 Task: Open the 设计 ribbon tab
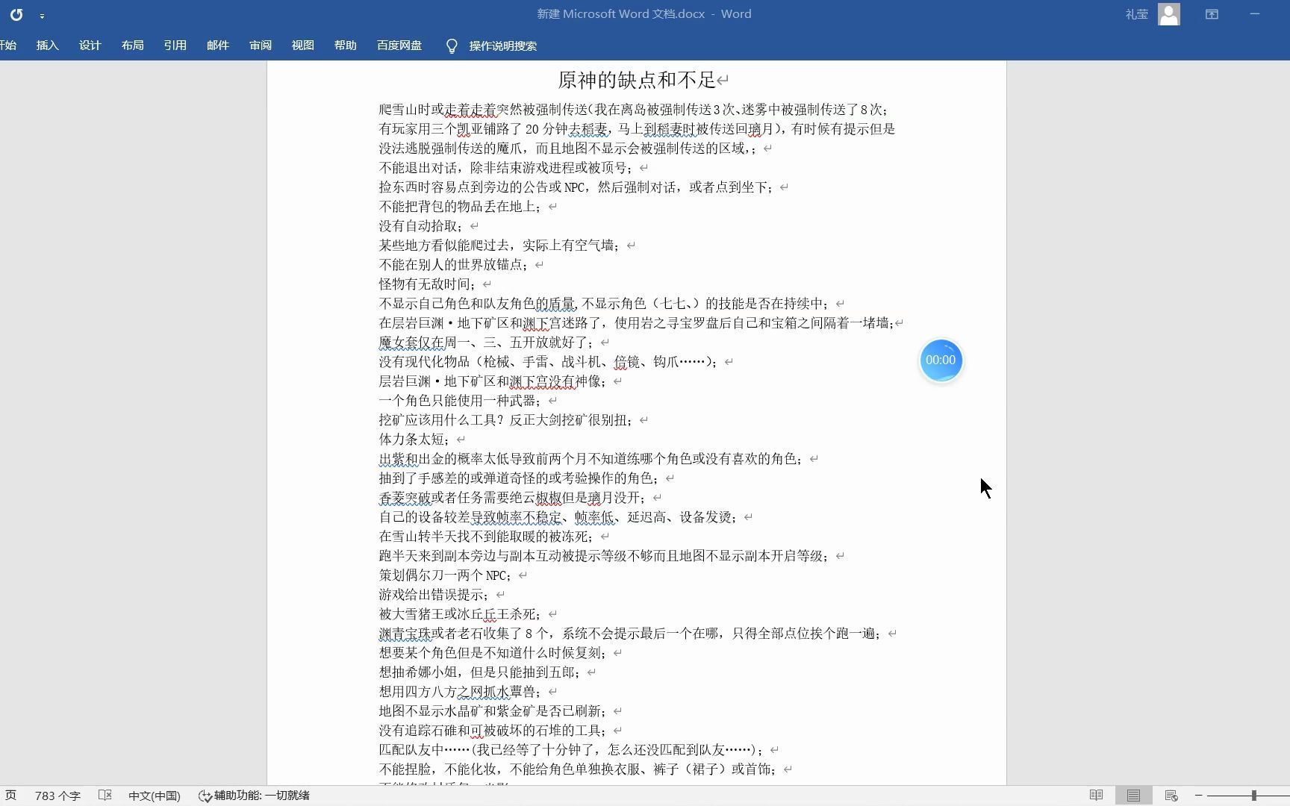tap(90, 46)
